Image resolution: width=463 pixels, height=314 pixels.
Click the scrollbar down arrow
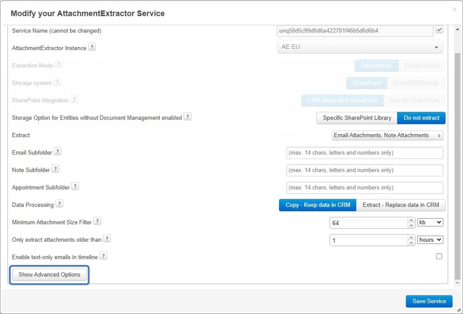[x=458, y=283]
